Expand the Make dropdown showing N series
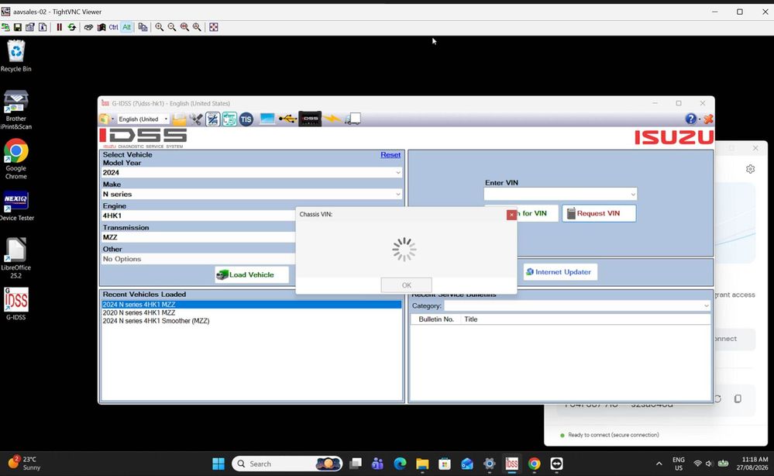Viewport: 774px width, 476px height. pos(398,194)
